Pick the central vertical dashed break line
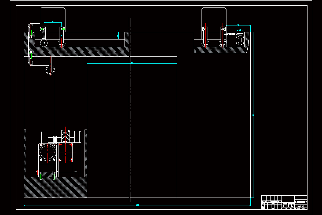The image size is (322, 215). point(129,109)
